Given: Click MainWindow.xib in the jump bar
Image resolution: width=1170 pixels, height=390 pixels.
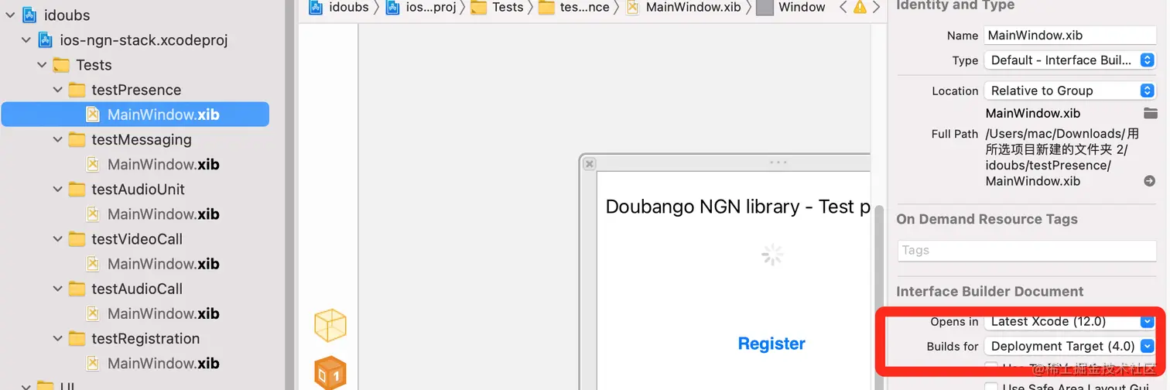Looking at the screenshot, I should pos(683,7).
